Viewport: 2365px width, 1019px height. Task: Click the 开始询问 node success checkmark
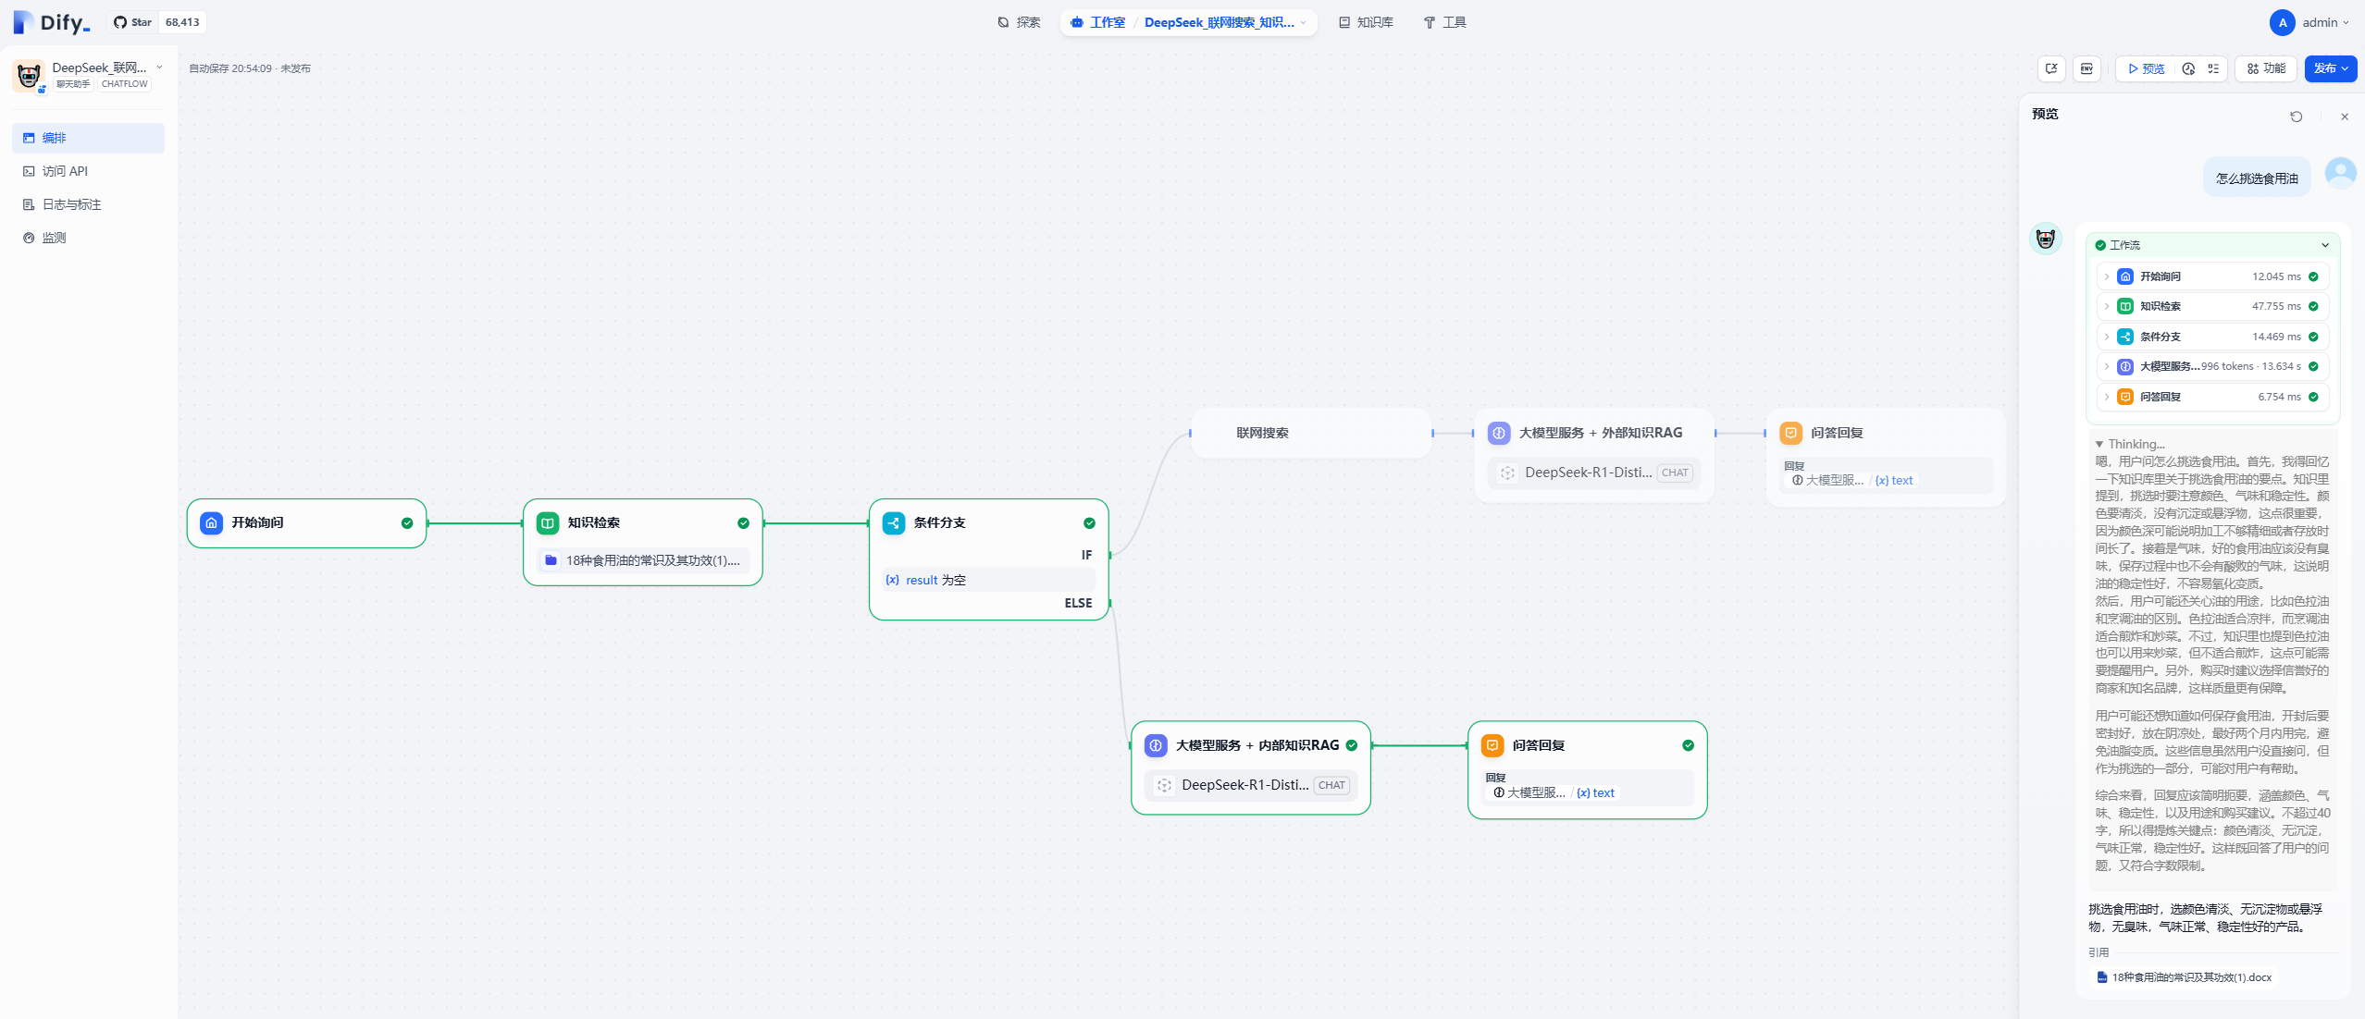click(407, 523)
